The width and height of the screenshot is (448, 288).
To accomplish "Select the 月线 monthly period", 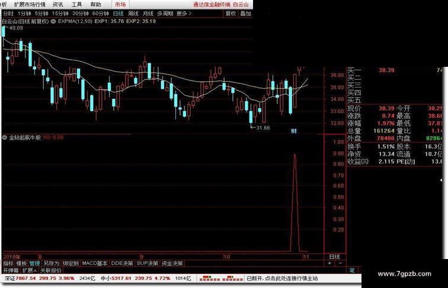I will (148, 14).
